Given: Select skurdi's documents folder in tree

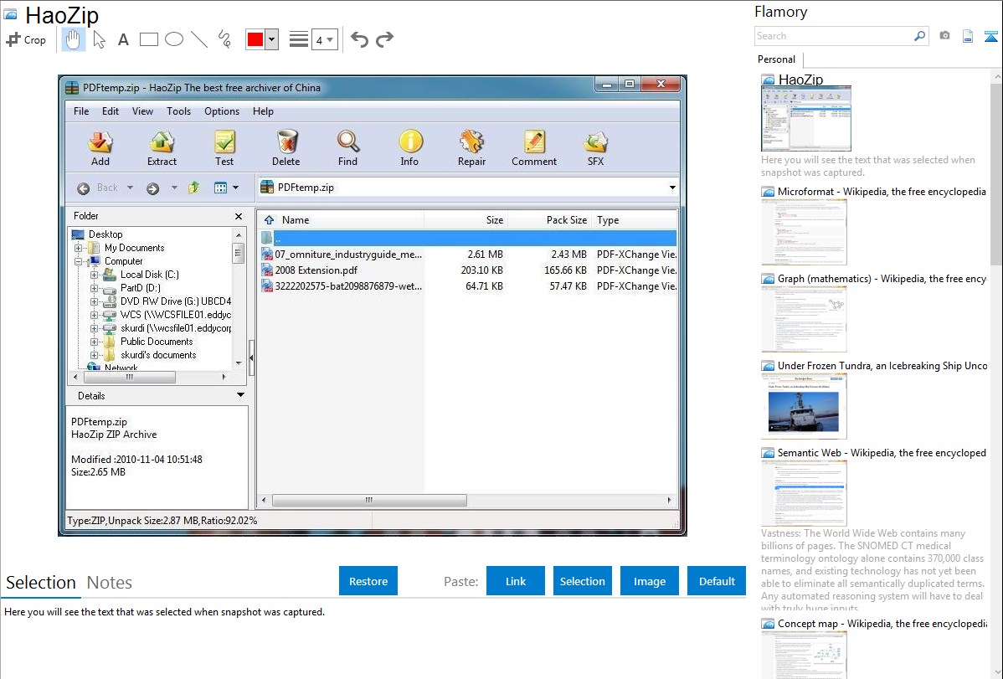Looking at the screenshot, I should [x=158, y=355].
